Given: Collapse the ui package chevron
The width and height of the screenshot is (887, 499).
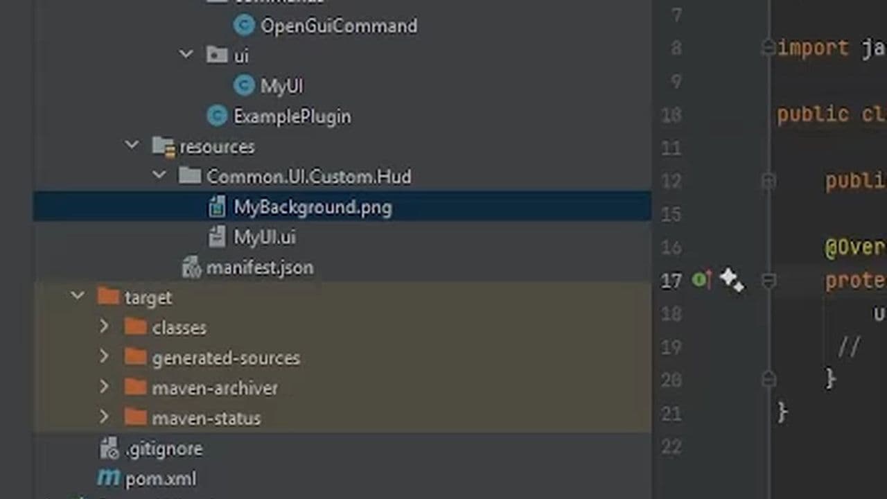Looking at the screenshot, I should [x=185, y=55].
